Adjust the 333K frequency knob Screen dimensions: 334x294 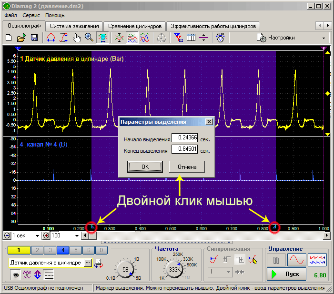pyautogui.click(x=175, y=270)
